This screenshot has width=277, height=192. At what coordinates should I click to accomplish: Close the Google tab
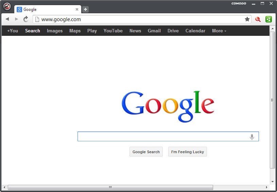(77, 10)
